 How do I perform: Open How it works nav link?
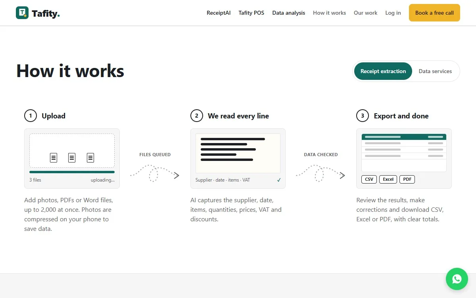pos(329,13)
